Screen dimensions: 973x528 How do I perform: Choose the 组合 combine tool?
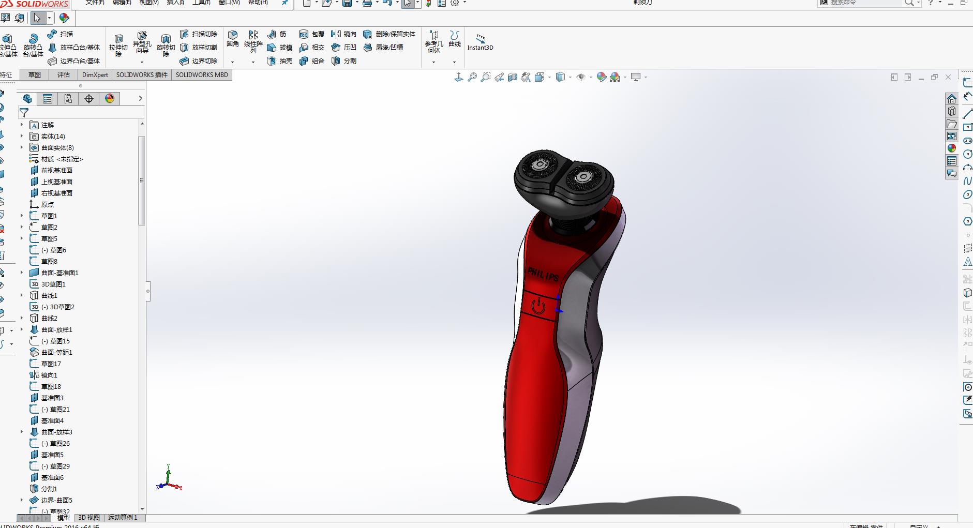[312, 61]
